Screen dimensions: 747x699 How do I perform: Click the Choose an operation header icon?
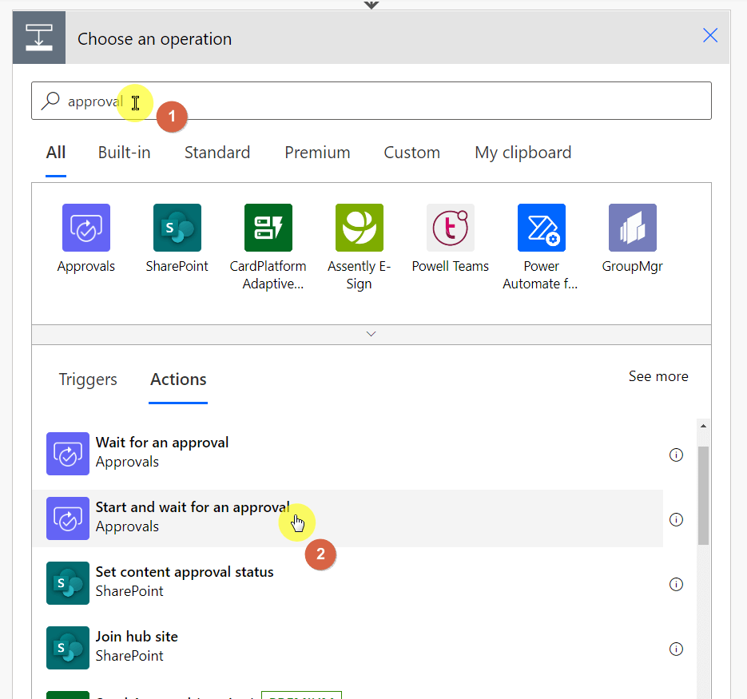(39, 38)
